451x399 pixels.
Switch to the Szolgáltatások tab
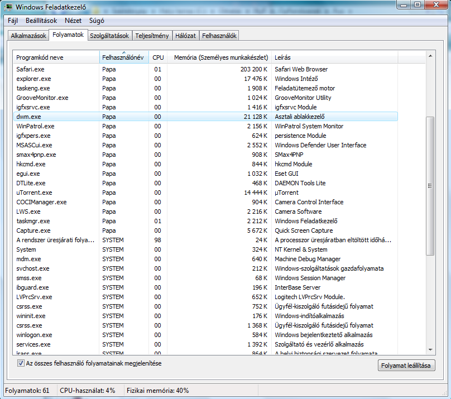[x=109, y=36]
